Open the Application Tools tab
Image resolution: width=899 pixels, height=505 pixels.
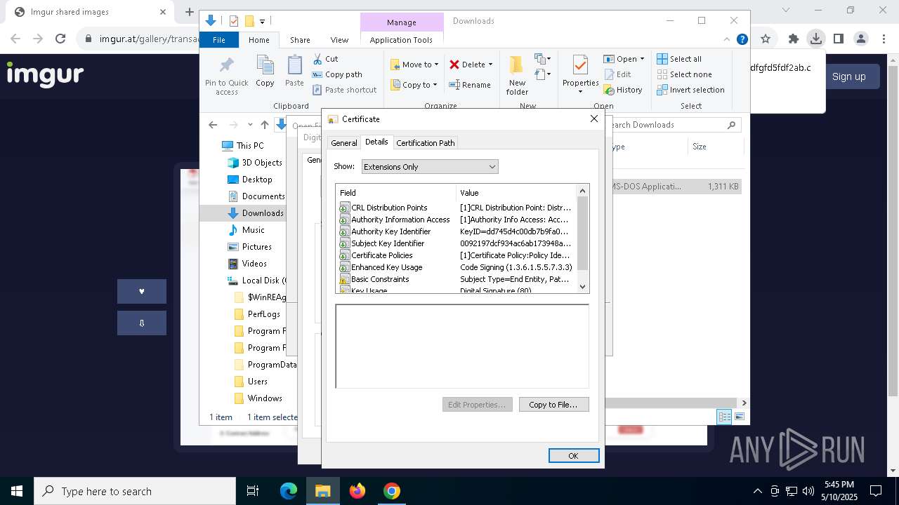coord(401,40)
